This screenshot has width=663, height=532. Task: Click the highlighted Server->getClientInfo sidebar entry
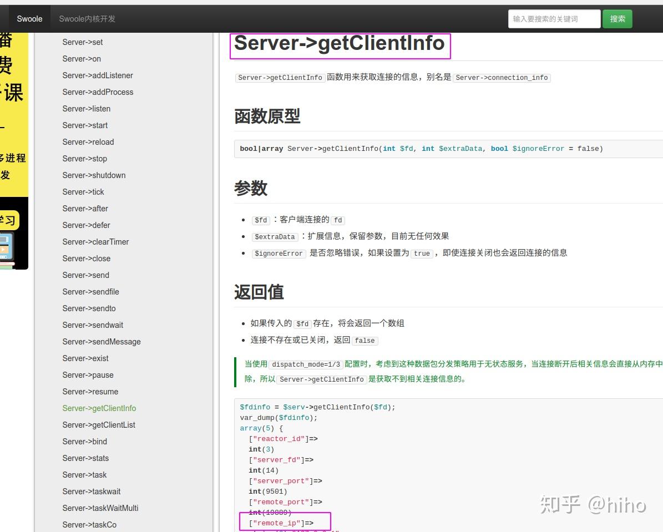point(99,408)
